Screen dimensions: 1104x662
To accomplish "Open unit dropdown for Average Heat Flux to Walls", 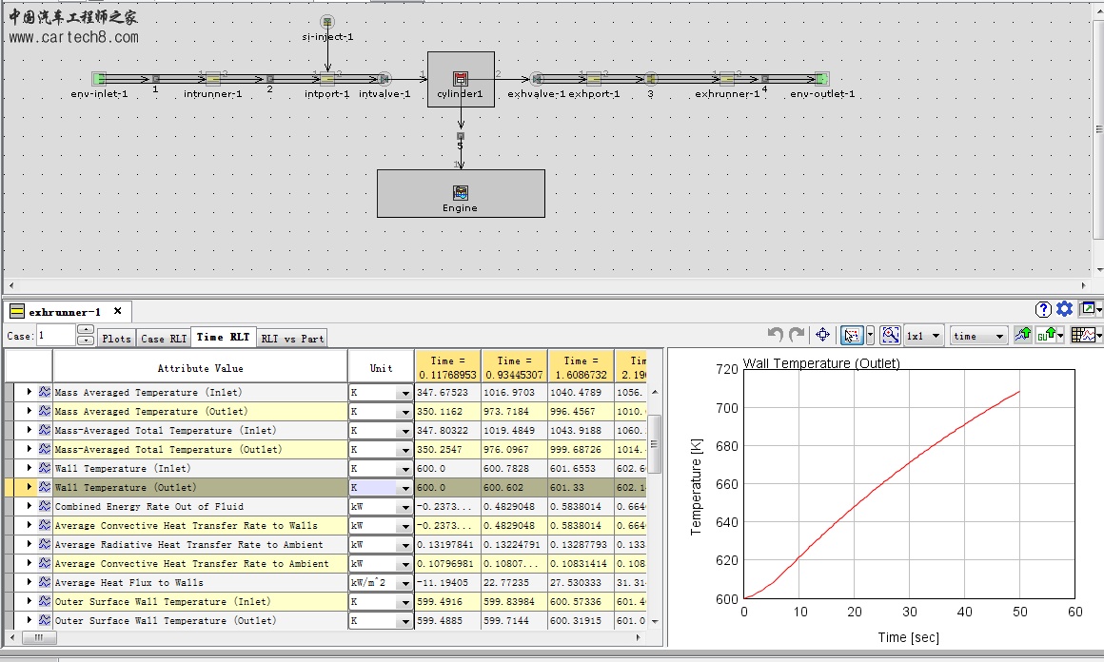I will [404, 582].
